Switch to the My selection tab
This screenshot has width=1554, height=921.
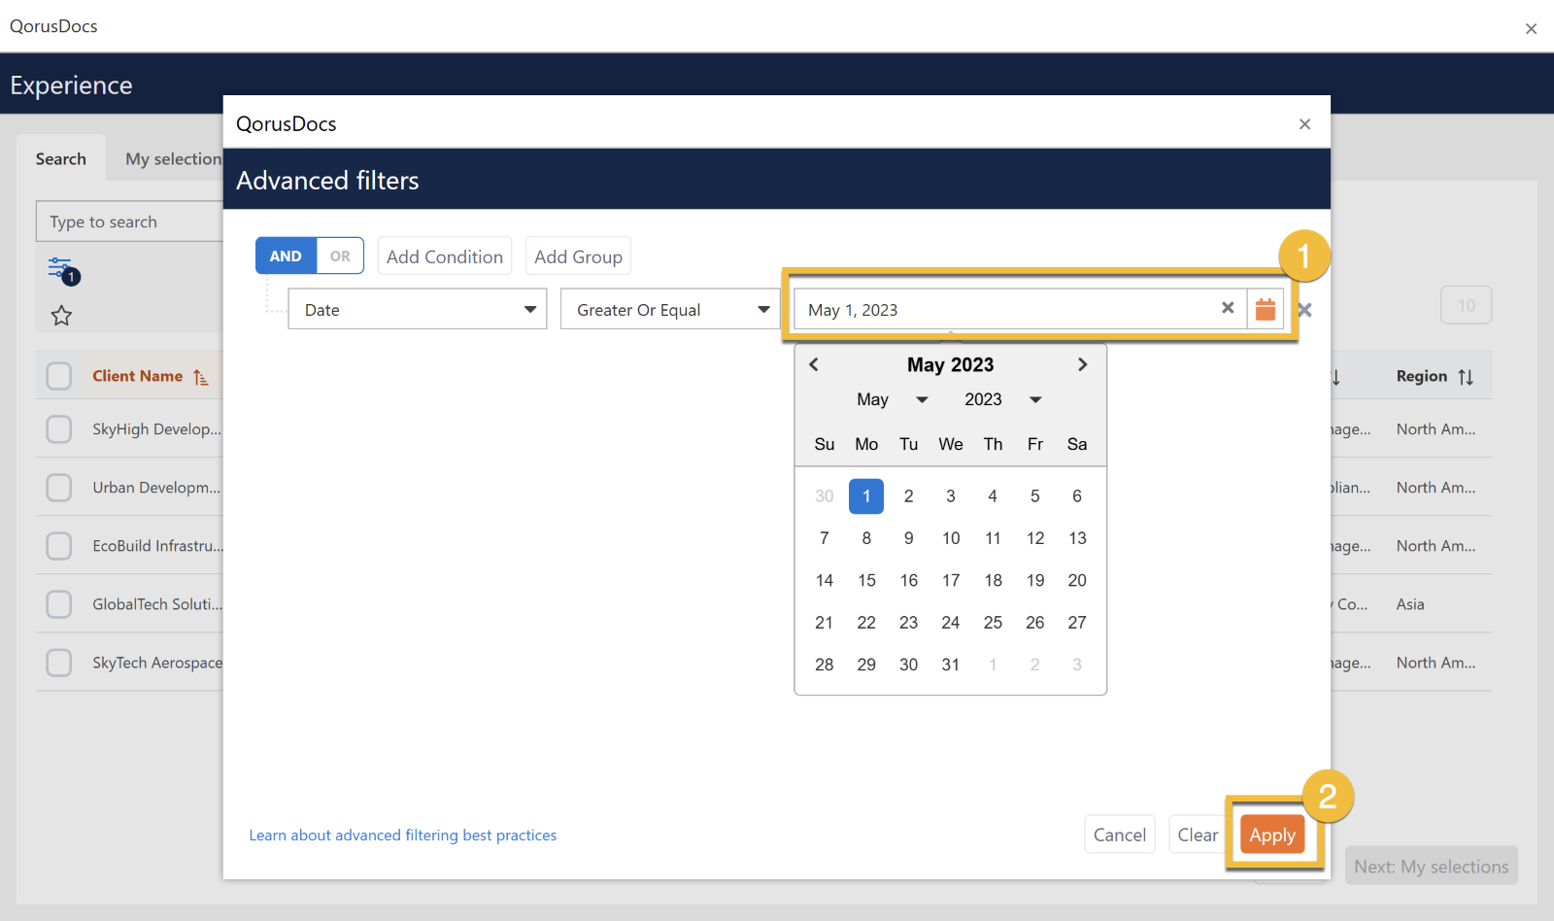[x=174, y=158]
